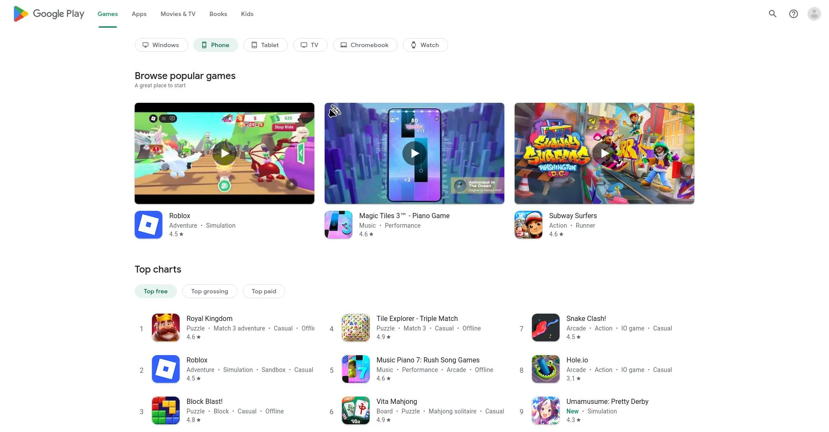Open Snake Clash! app icon
Image resolution: width=829 pixels, height=432 pixels.
pyautogui.click(x=546, y=327)
